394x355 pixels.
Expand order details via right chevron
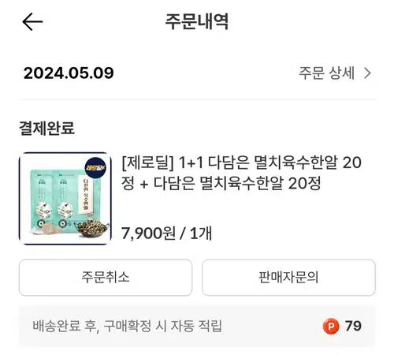367,73
